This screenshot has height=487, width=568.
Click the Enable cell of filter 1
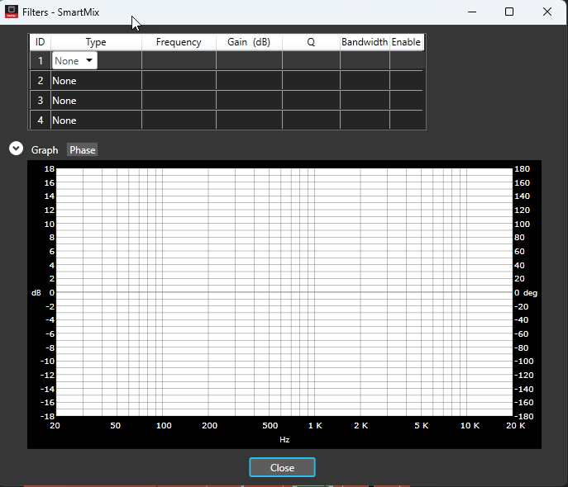click(406, 61)
